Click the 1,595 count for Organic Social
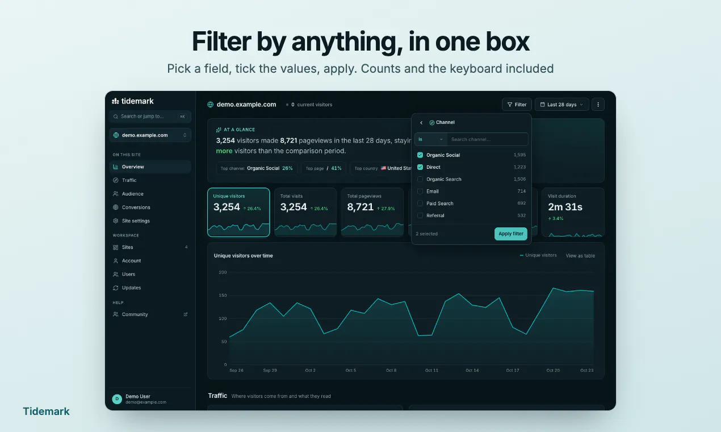Screen dimensions: 721x432 click(x=519, y=155)
